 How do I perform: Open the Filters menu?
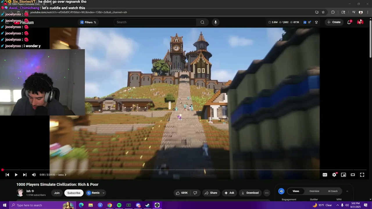tap(88, 22)
